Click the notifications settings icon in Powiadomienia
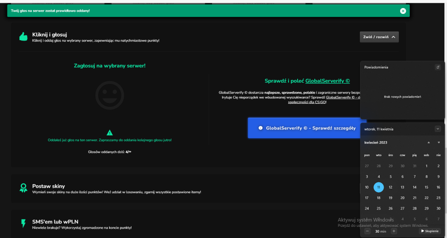The image size is (447, 238). click(x=438, y=67)
